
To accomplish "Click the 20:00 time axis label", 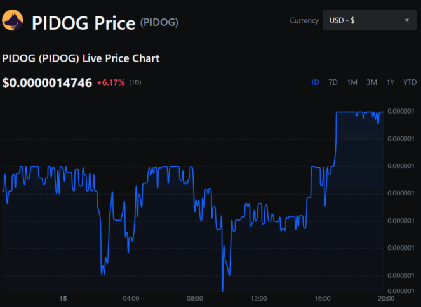I will point(386,298).
